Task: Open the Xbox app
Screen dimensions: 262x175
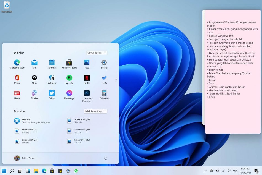Action: (34, 79)
